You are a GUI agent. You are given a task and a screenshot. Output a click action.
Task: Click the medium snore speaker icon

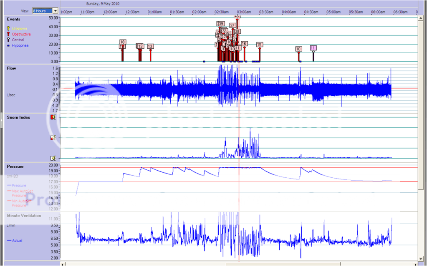53,138
